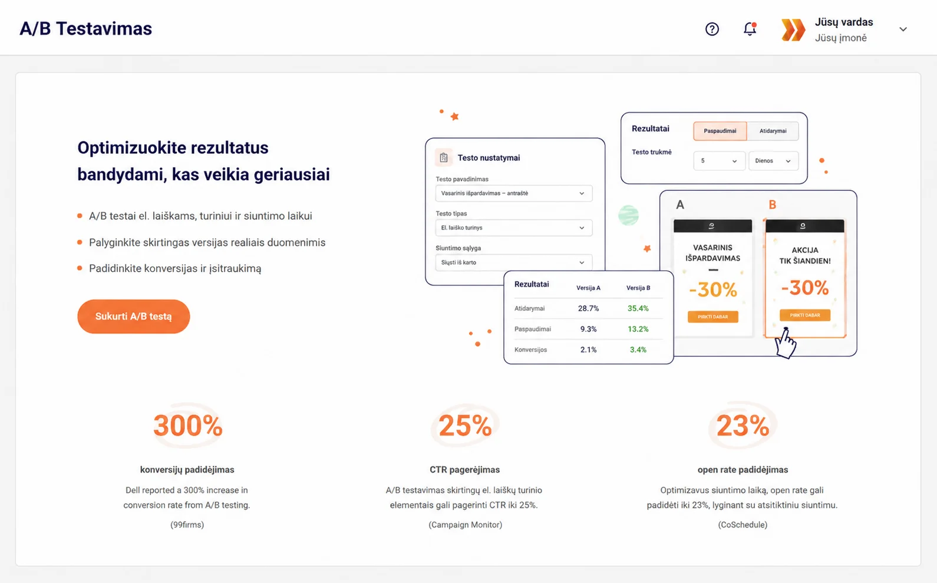Open the Testo tipas dropdown
Viewport: 937px width, 583px height.
point(514,228)
